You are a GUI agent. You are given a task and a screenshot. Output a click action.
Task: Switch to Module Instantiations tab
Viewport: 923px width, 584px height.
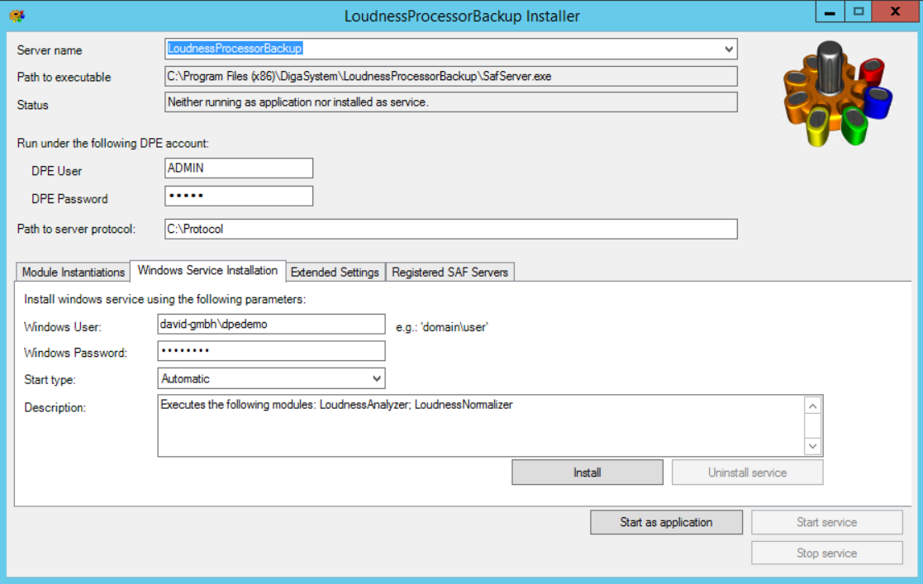pyautogui.click(x=73, y=272)
